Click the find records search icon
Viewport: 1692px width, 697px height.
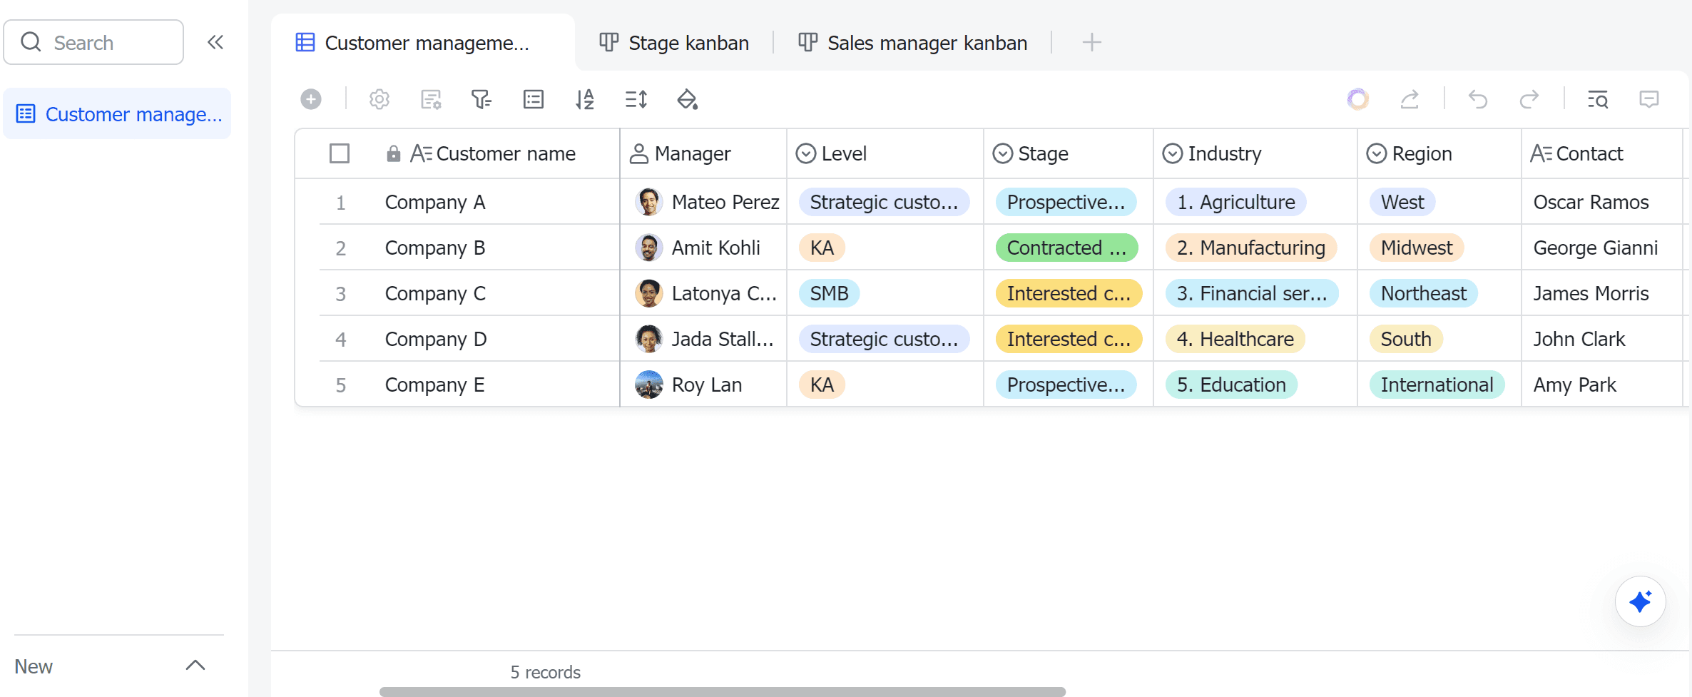tap(1598, 99)
